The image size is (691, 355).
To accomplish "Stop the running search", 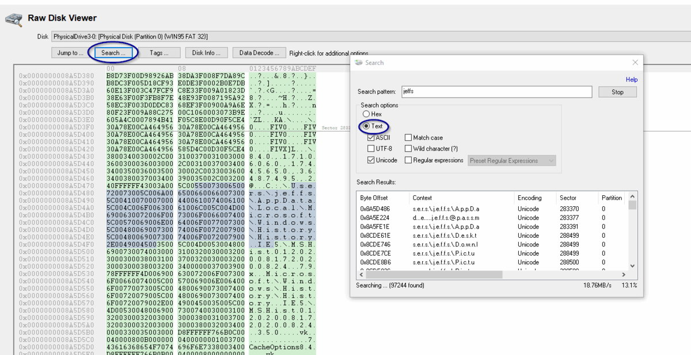I will (617, 92).
